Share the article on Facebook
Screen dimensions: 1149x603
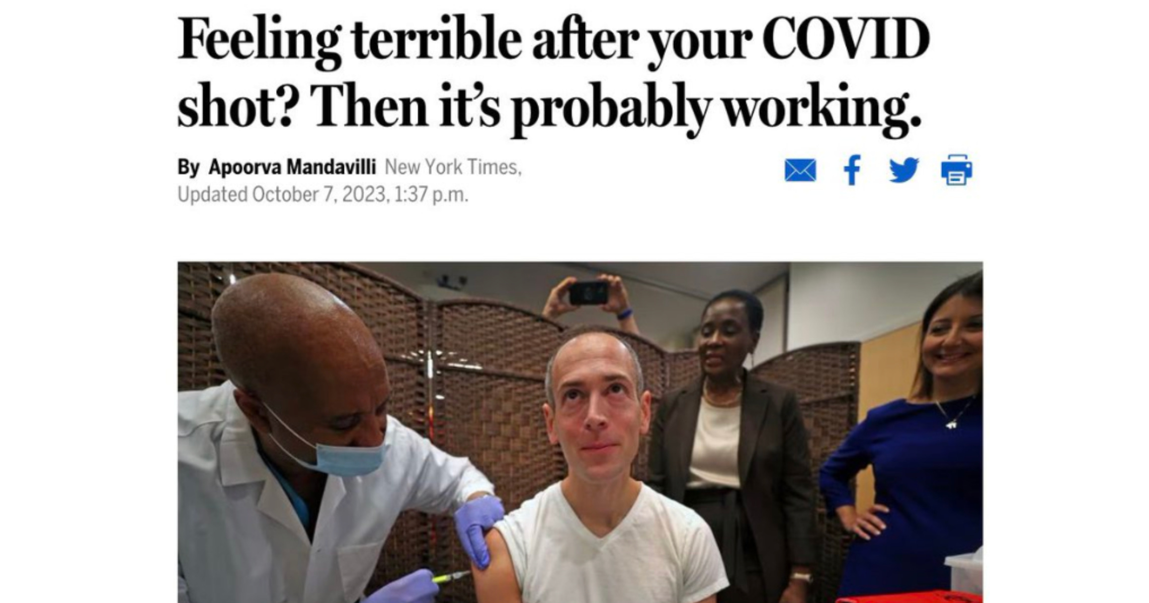[852, 170]
